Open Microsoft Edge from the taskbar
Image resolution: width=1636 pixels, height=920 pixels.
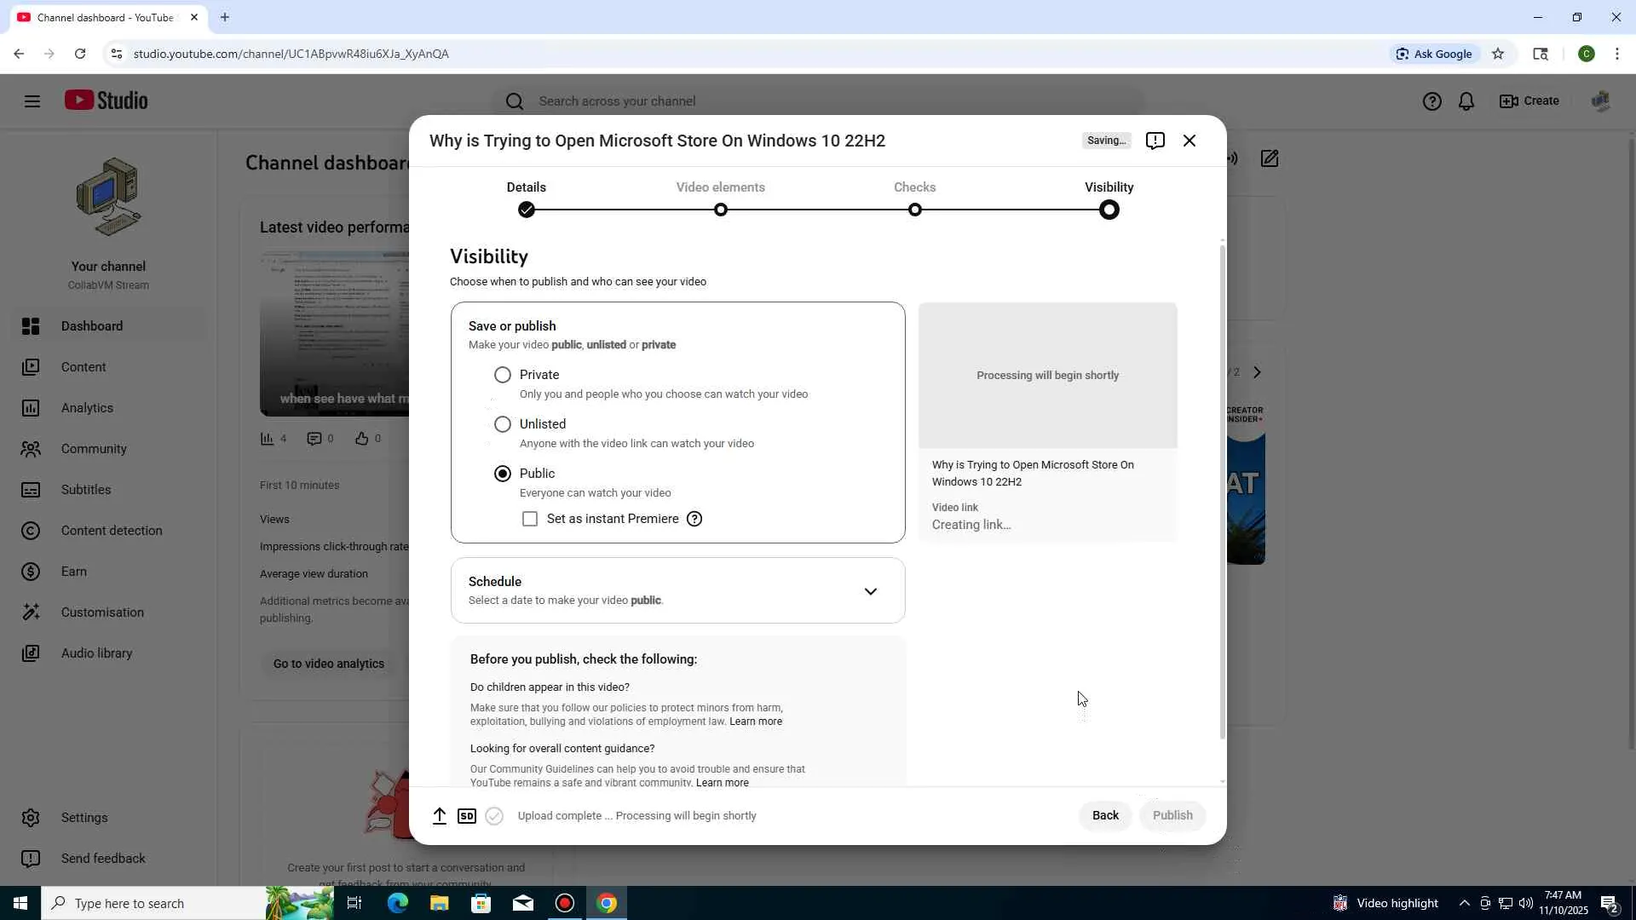click(x=398, y=903)
